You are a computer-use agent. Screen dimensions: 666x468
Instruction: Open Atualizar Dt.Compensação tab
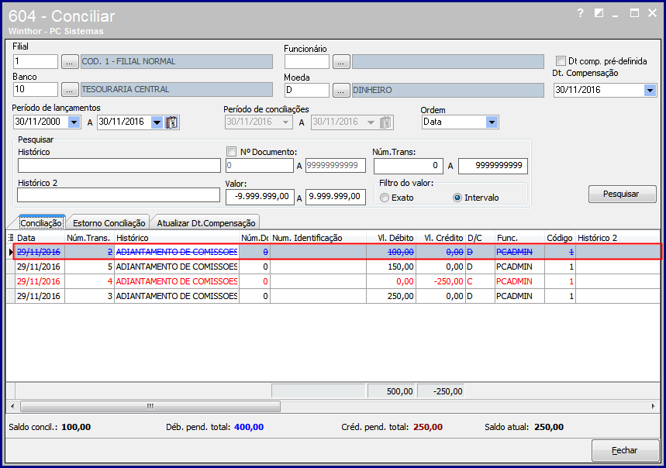pyautogui.click(x=206, y=222)
